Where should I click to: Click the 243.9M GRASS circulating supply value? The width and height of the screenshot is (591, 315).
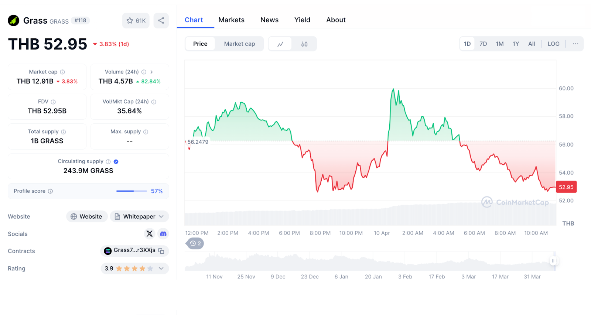point(88,171)
